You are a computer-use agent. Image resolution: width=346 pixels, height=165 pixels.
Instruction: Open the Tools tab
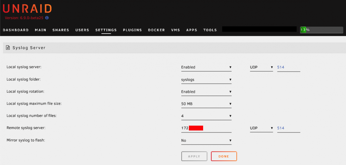[x=210, y=30]
